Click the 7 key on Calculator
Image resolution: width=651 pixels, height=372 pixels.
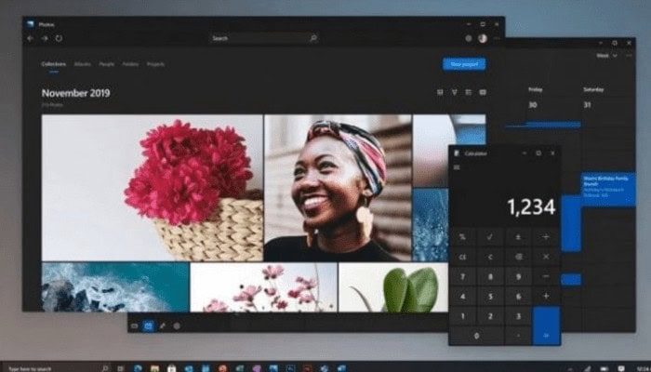point(462,276)
